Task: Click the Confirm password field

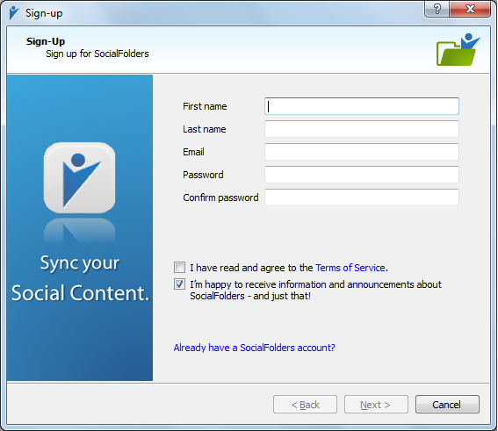Action: click(x=362, y=198)
